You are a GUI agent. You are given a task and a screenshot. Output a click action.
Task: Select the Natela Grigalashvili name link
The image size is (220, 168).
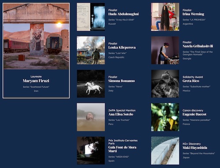[x=198, y=46]
